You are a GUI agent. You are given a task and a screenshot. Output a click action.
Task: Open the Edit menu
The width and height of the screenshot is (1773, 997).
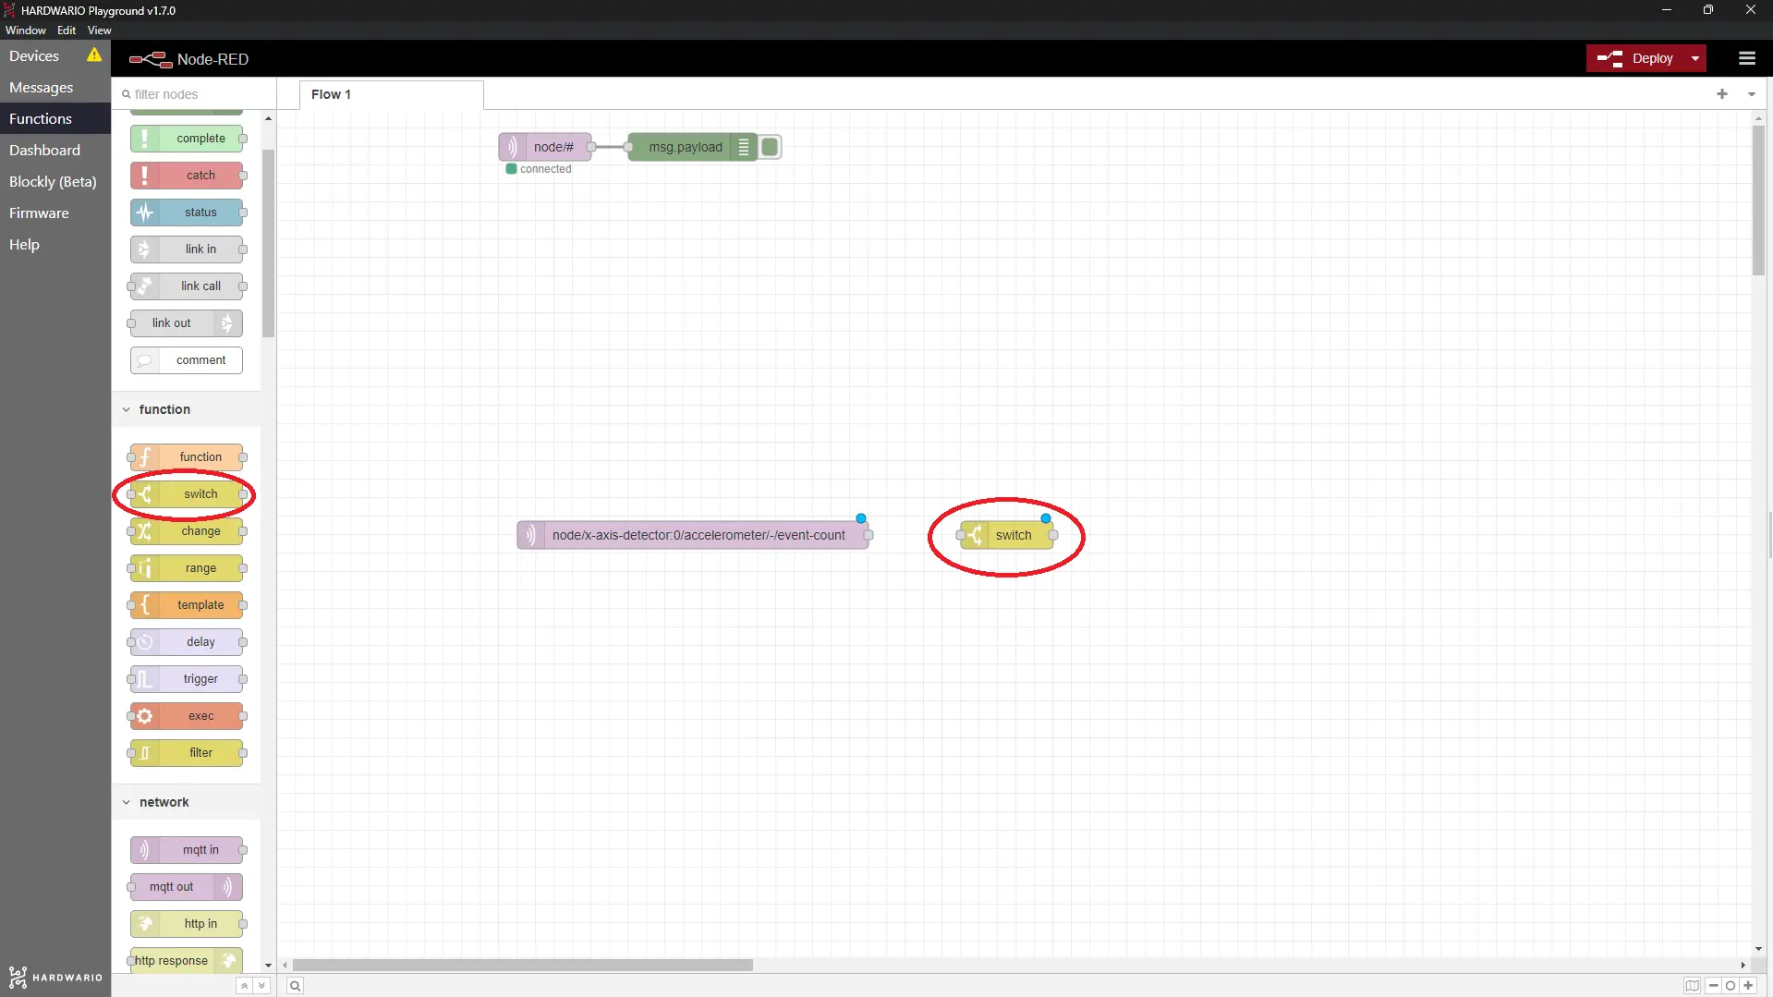67,30
